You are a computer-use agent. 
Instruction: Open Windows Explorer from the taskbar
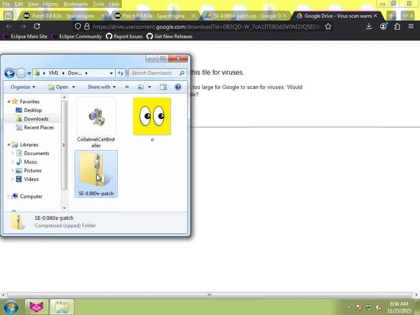point(62,307)
